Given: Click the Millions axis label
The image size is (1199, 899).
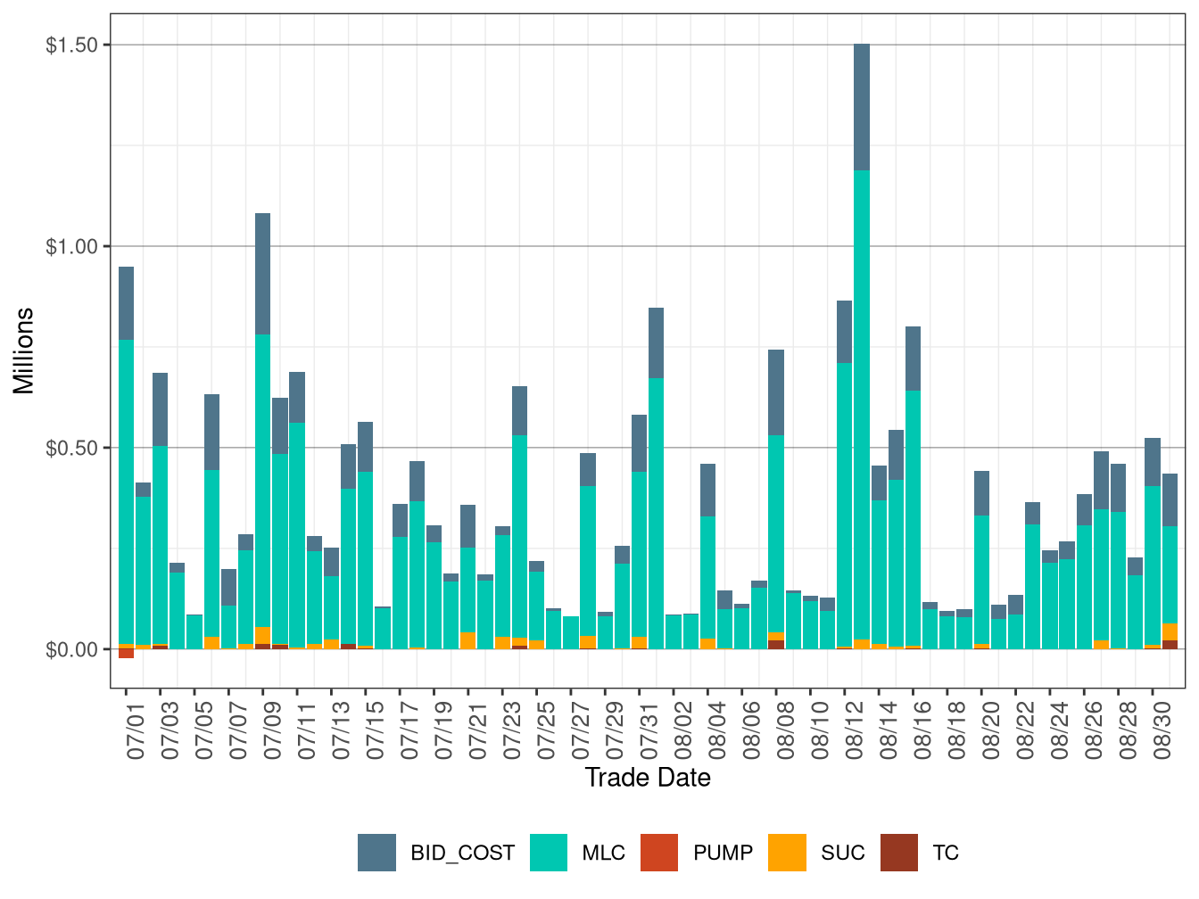Looking at the screenshot, I should 24,348.
